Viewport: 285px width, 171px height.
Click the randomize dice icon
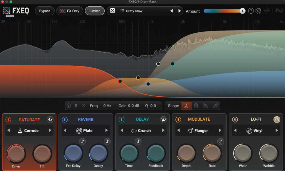pos(112,11)
